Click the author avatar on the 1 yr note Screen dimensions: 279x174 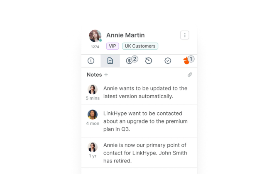pos(93,147)
